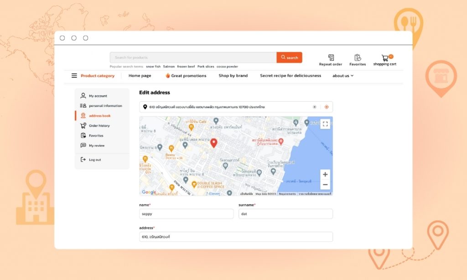Zoom out on the map
This screenshot has width=467, height=280.
pyautogui.click(x=325, y=185)
